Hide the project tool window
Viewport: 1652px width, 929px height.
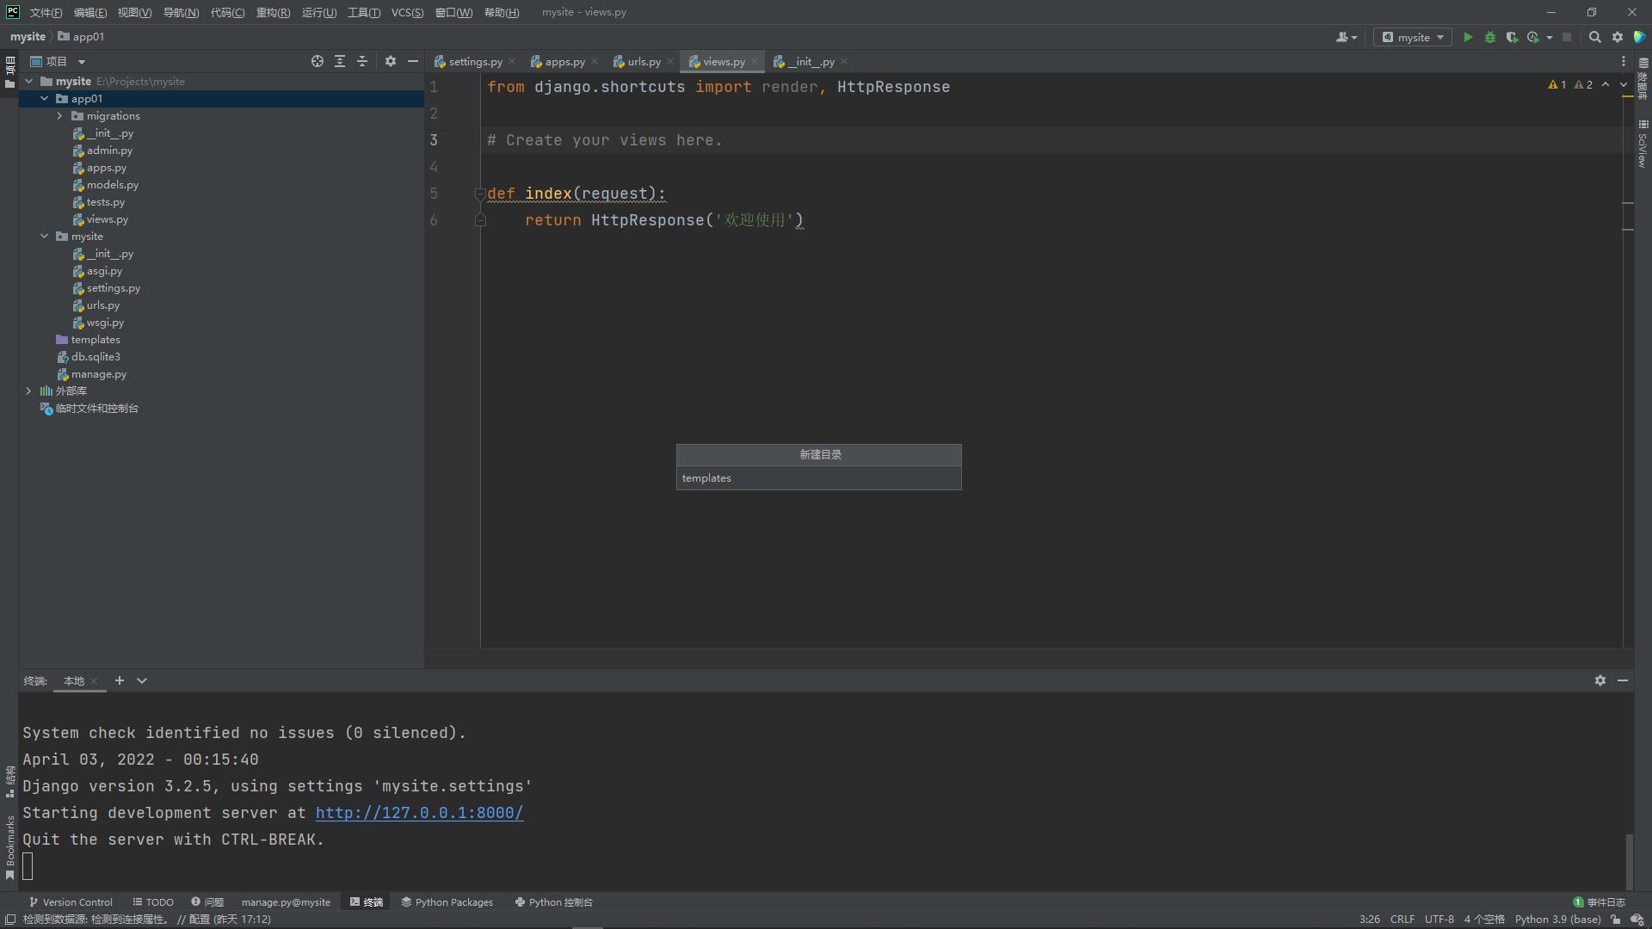pyautogui.click(x=413, y=61)
